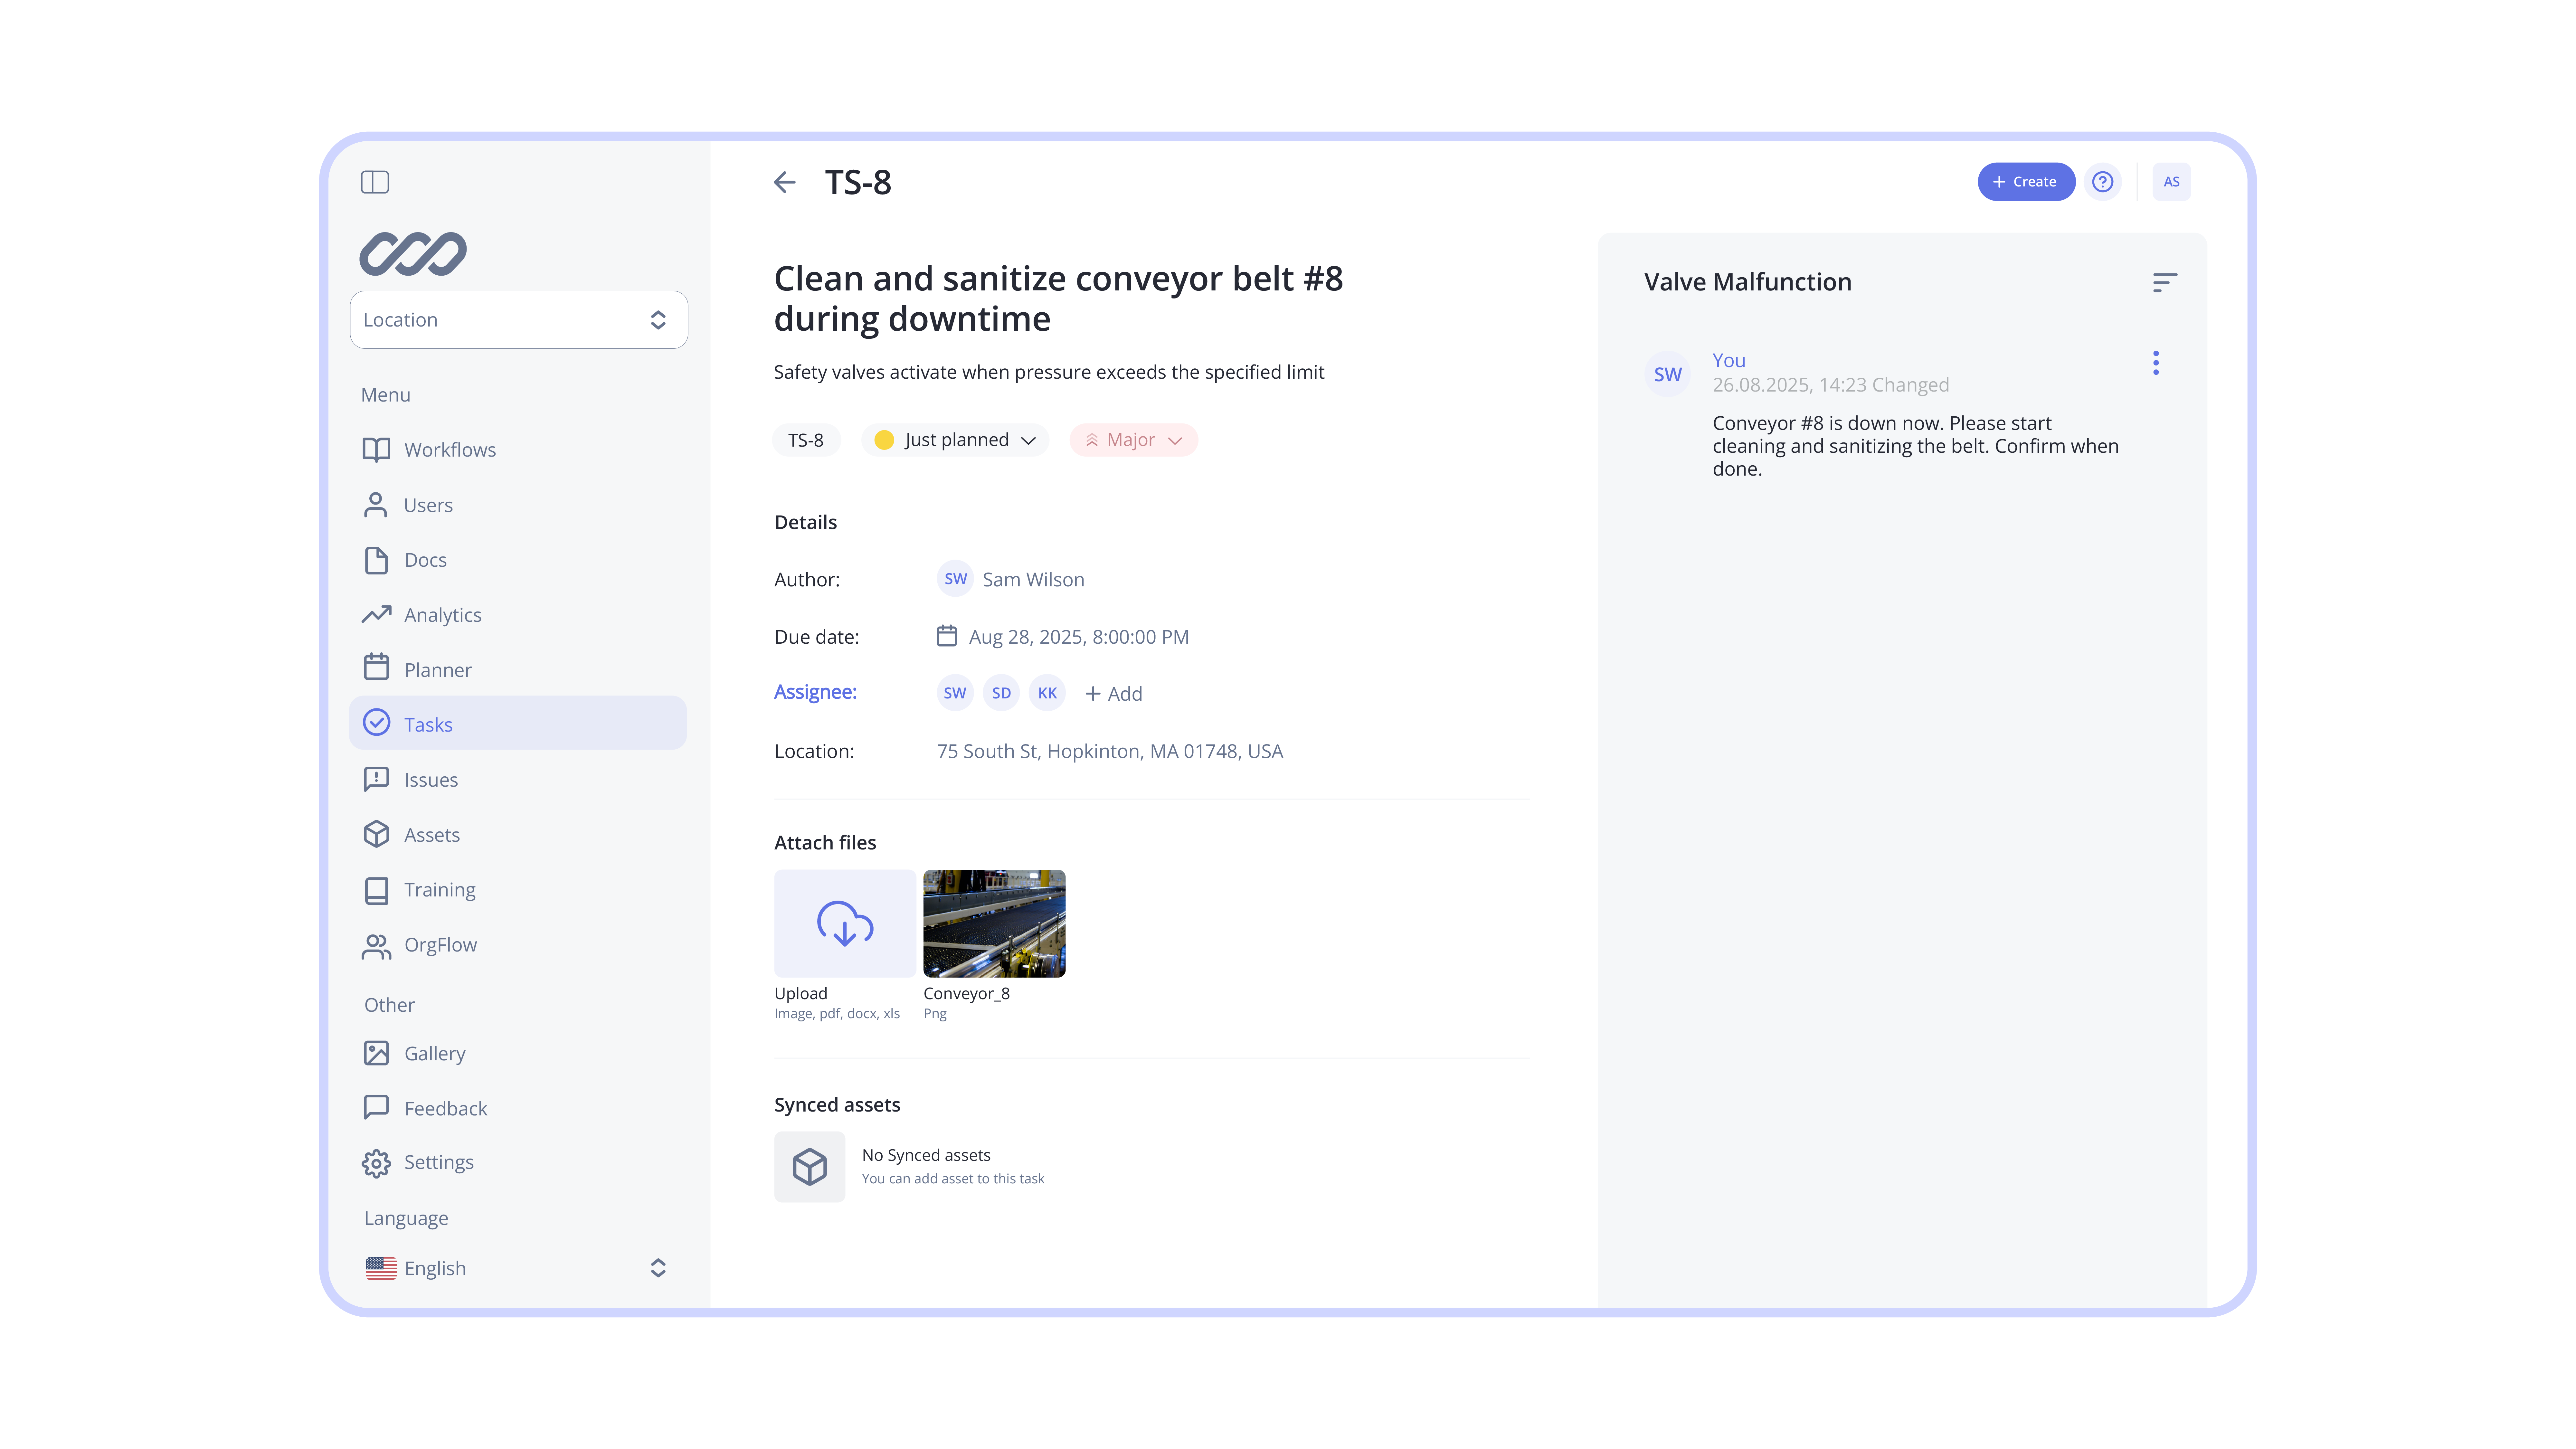Click the Issues alert bubble icon
Image resolution: width=2576 pixels, height=1449 pixels.
[x=376, y=779]
